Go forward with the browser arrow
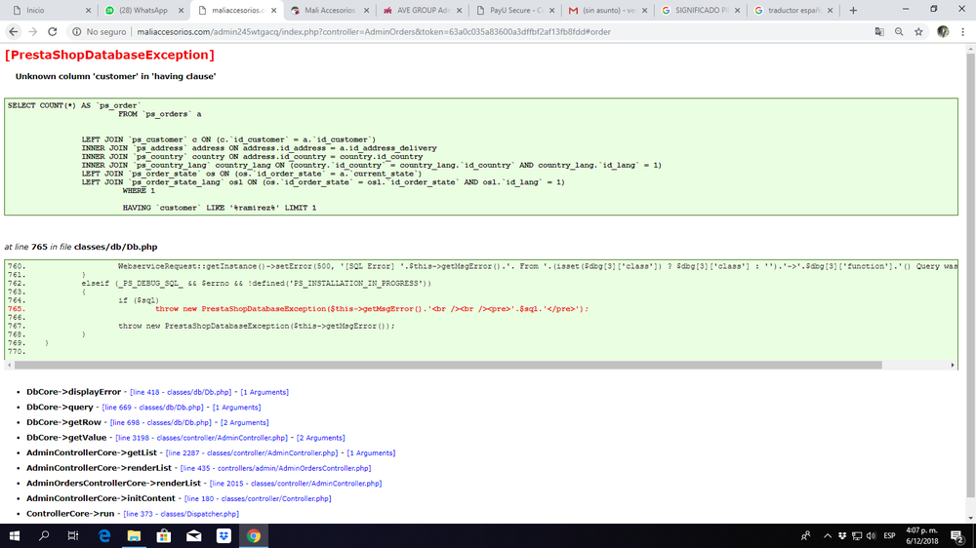The image size is (976, 548). (33, 32)
